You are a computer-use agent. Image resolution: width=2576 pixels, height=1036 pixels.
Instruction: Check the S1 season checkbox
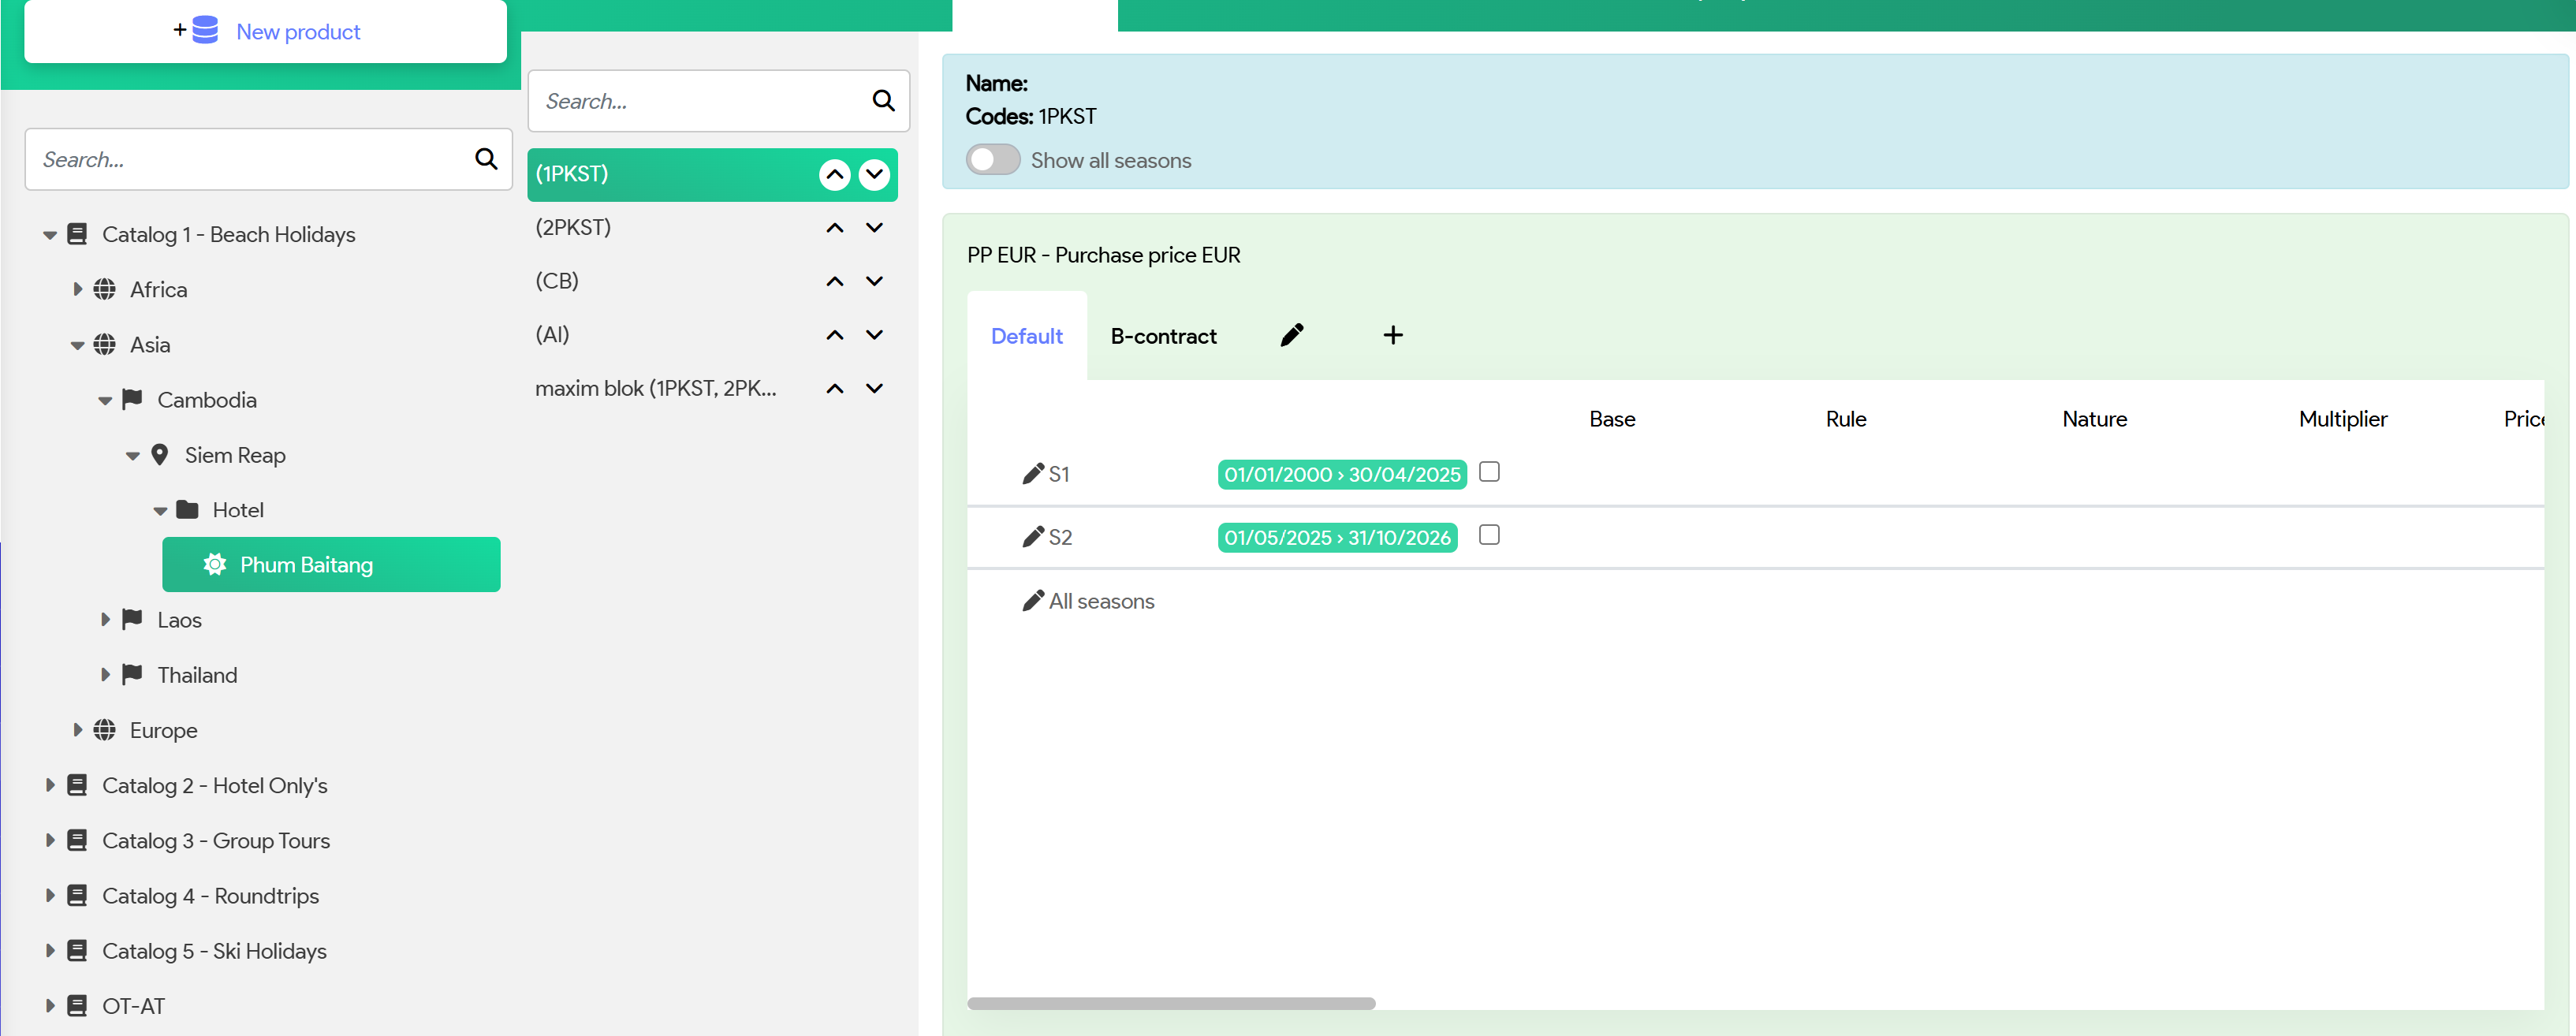[1488, 472]
